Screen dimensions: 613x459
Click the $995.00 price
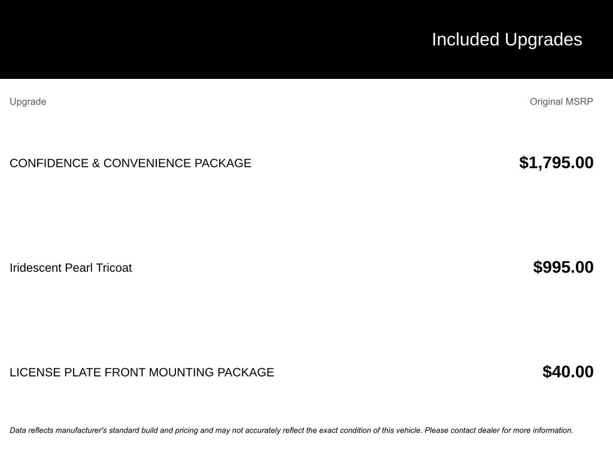563,267
